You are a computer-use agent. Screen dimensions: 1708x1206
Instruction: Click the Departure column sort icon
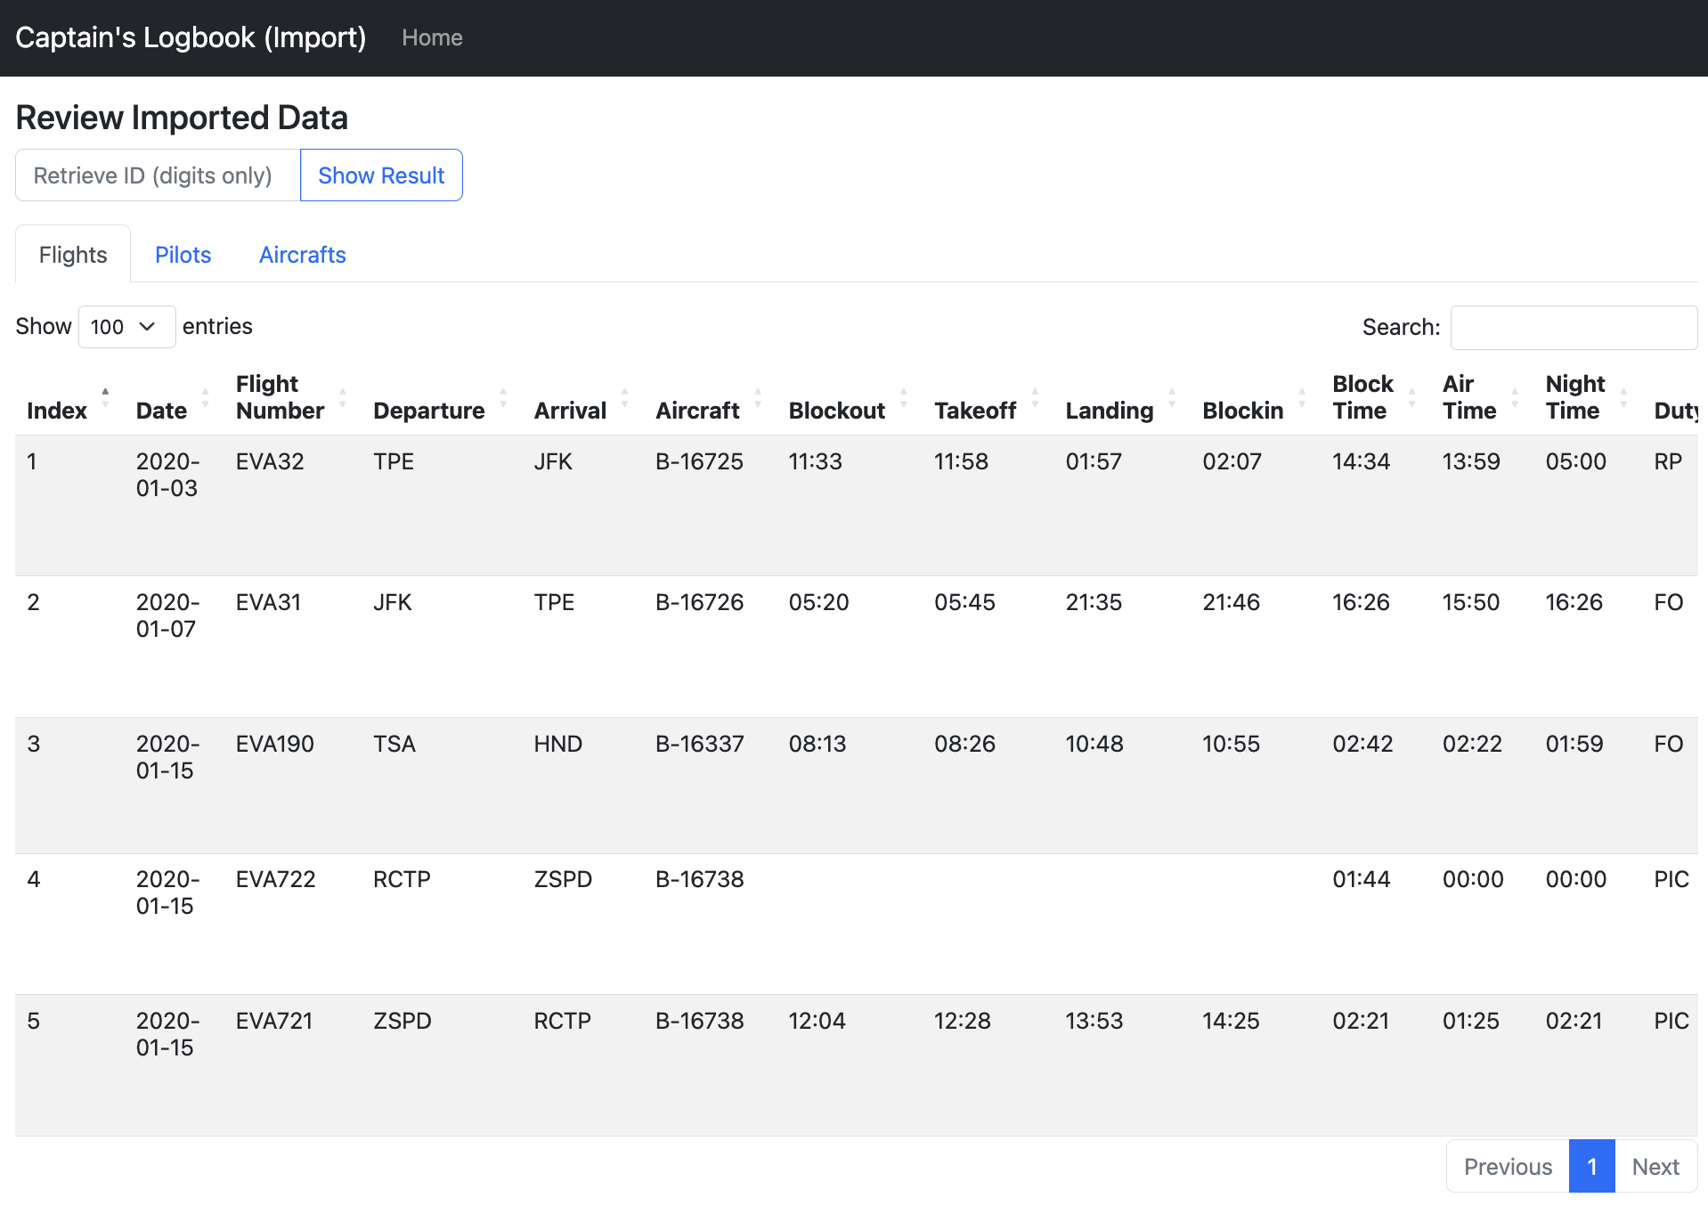tap(503, 398)
